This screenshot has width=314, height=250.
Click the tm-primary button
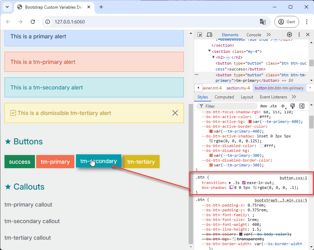click(55, 162)
